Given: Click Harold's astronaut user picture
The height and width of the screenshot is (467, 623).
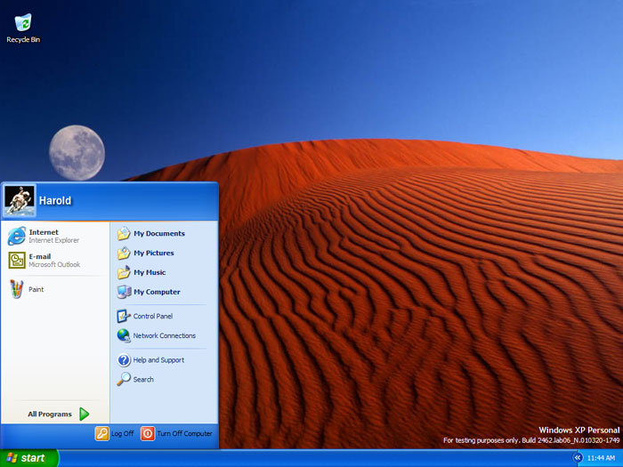Looking at the screenshot, I should (19, 200).
